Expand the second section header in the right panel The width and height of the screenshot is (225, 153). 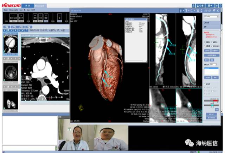212,27
